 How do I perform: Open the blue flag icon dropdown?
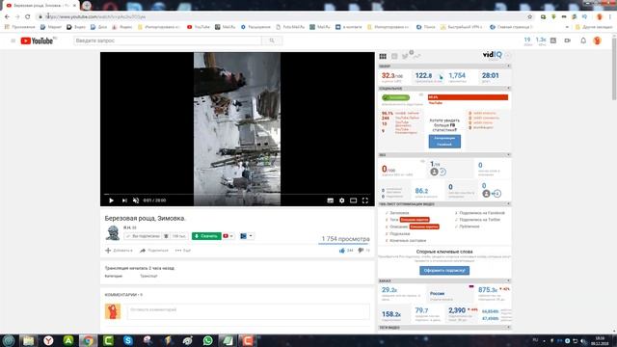(x=247, y=236)
